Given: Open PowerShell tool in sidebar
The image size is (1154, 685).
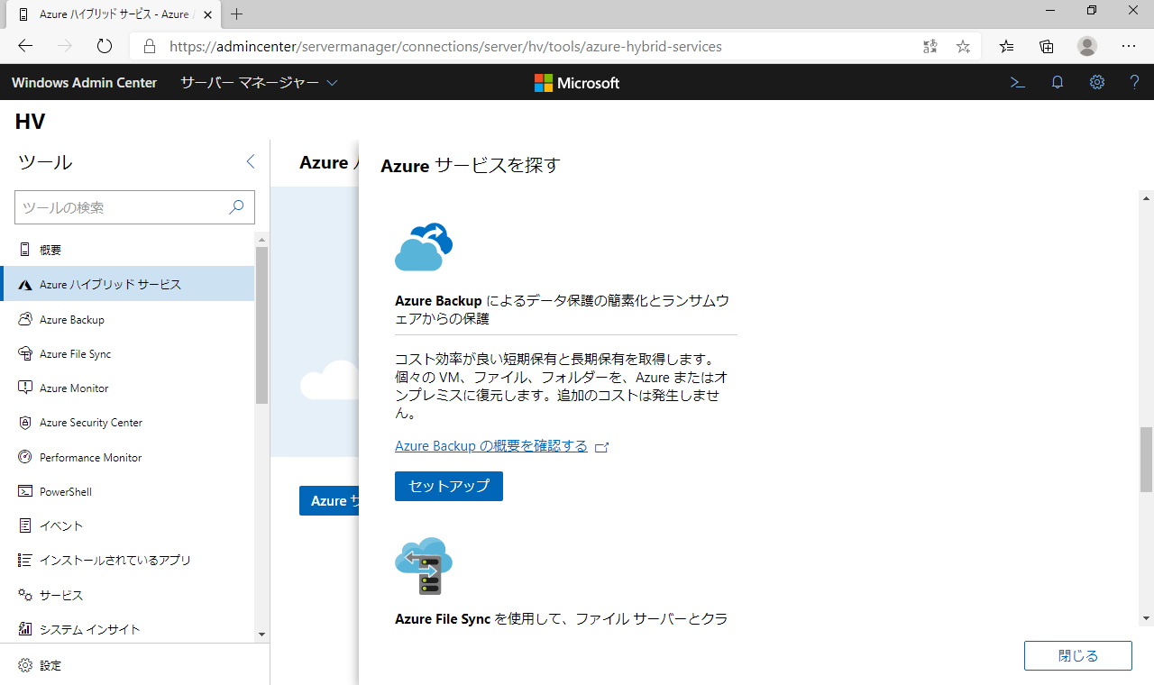Looking at the screenshot, I should coord(127,491).
